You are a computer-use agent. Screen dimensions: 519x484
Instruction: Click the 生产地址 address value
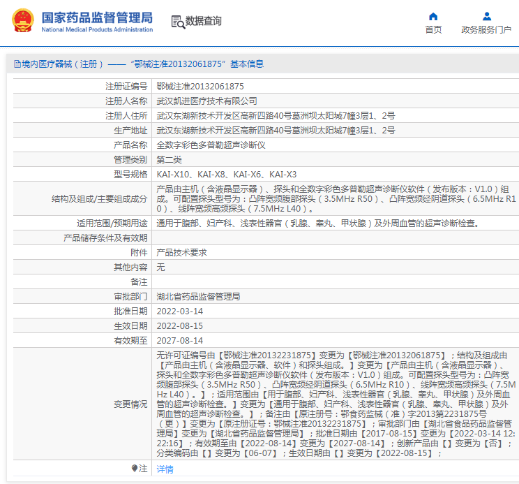(276, 130)
